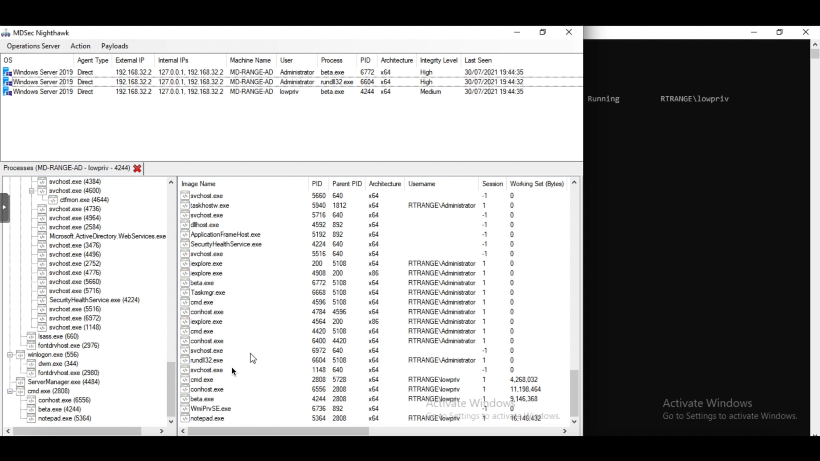Select the agent row with PID 6604
Image resolution: width=820 pixels, height=461 pixels.
[292, 82]
